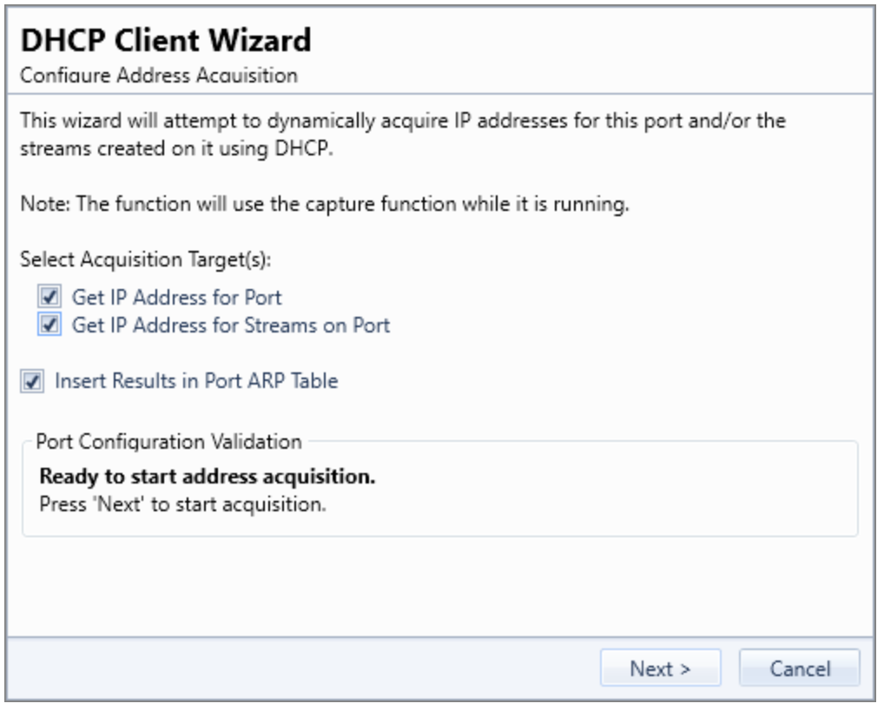The image size is (884, 710).
Task: Click the note about the capture function
Action: pyautogui.click(x=325, y=204)
